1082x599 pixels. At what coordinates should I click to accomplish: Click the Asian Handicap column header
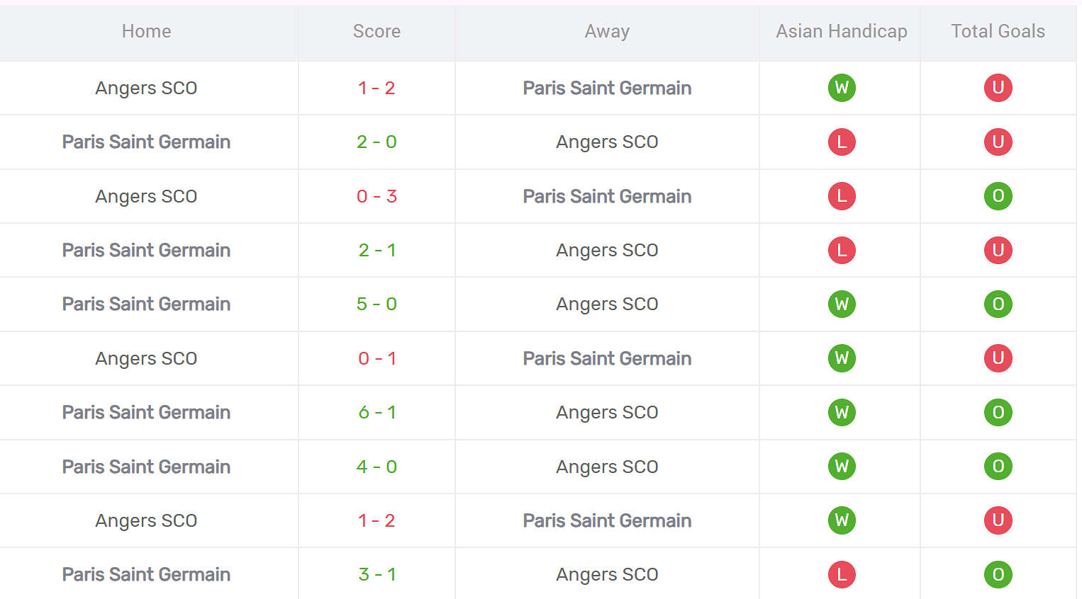[841, 31]
